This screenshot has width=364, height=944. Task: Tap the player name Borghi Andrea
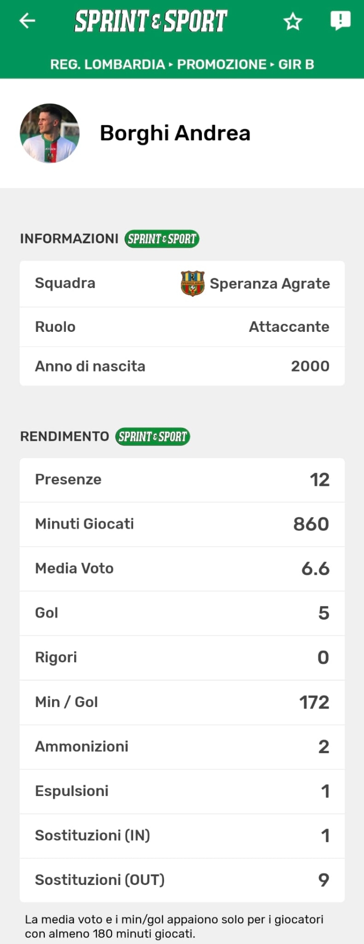pyautogui.click(x=175, y=133)
